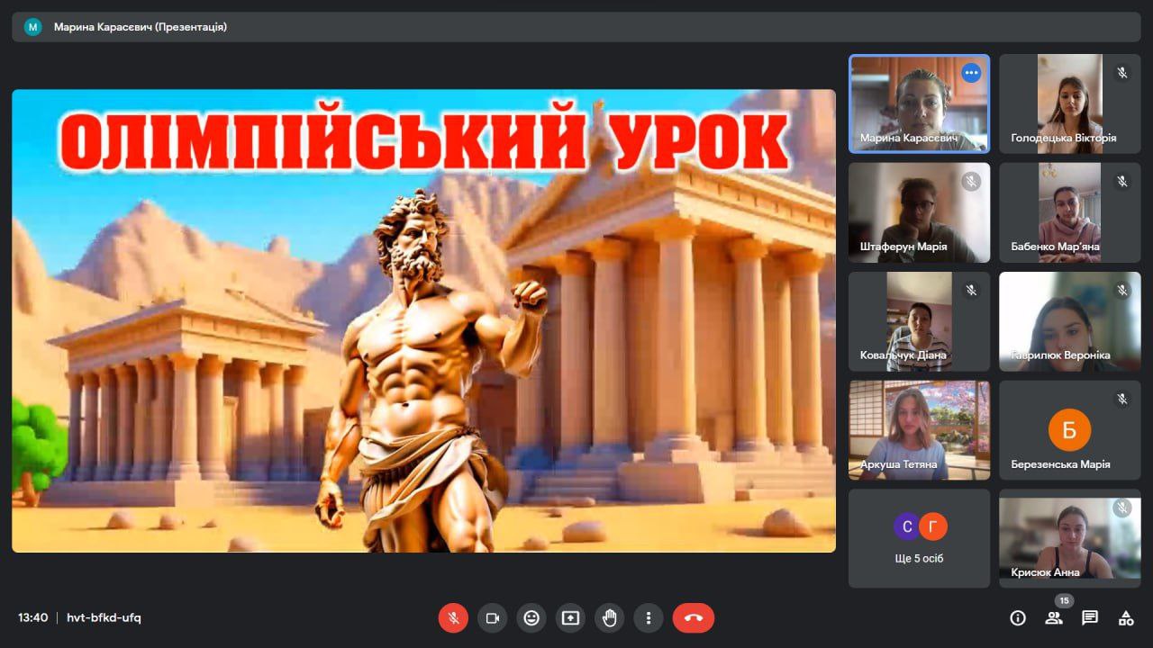
Task: Open meeting details info icon
Action: pos(1018,617)
